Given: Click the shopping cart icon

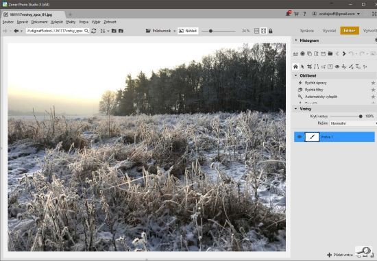Looking at the screenshot, I should [x=296, y=14].
